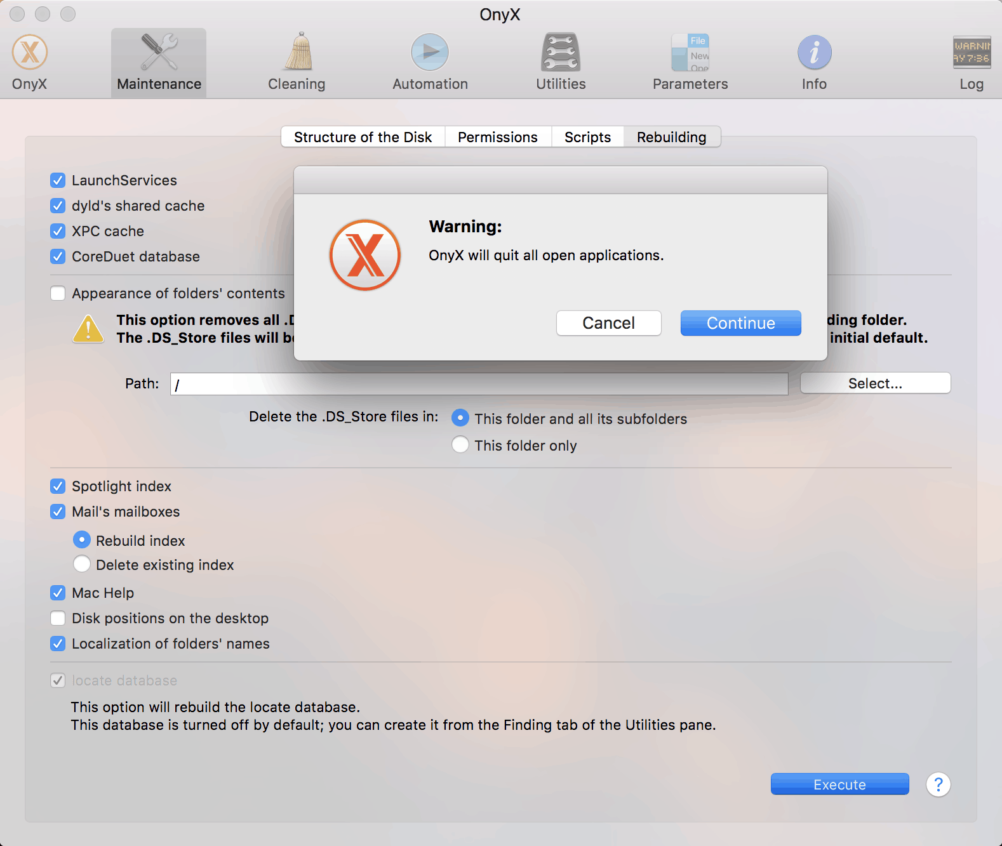Viewport: 1002px width, 846px height.
Task: Toggle Localization of folders' names
Action: (x=58, y=644)
